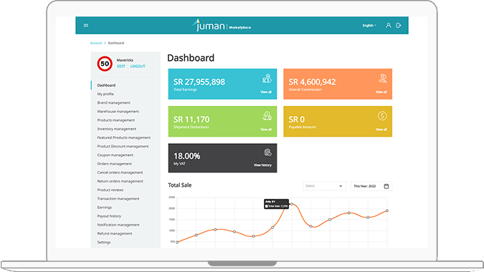This screenshot has width=484, height=272.
Task: Select Payout history in sidebar
Action: point(109,216)
